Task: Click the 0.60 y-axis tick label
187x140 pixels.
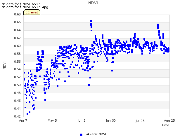Action: tap(17, 46)
